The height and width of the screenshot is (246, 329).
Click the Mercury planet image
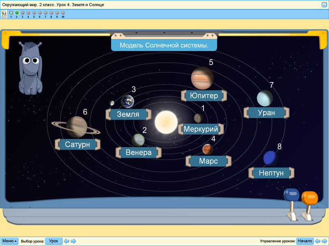(x=198, y=118)
